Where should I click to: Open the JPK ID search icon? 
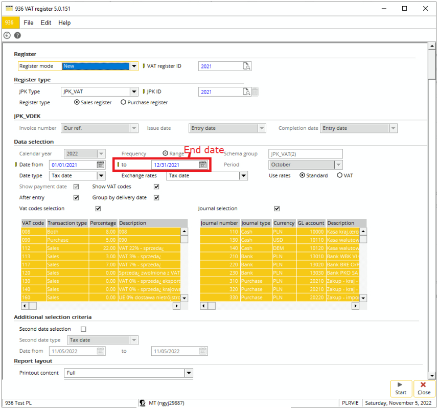[246, 92]
